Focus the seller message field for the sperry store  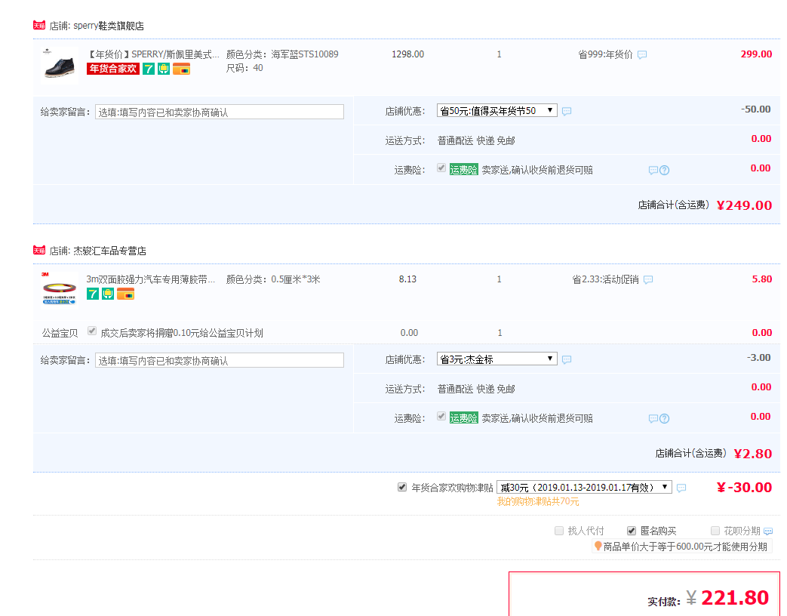[x=220, y=112]
